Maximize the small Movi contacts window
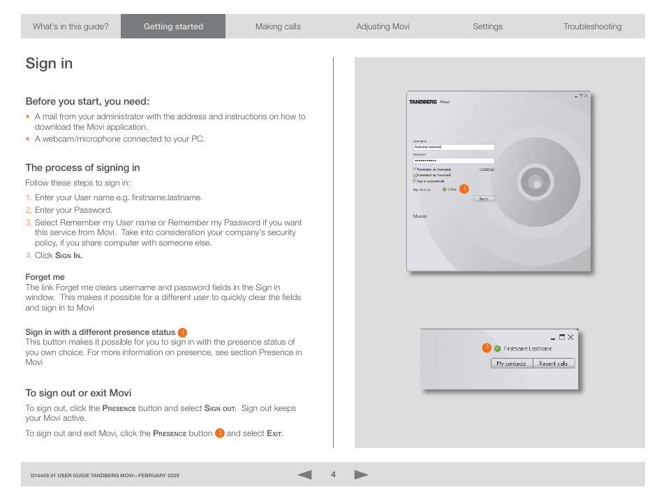 point(562,337)
